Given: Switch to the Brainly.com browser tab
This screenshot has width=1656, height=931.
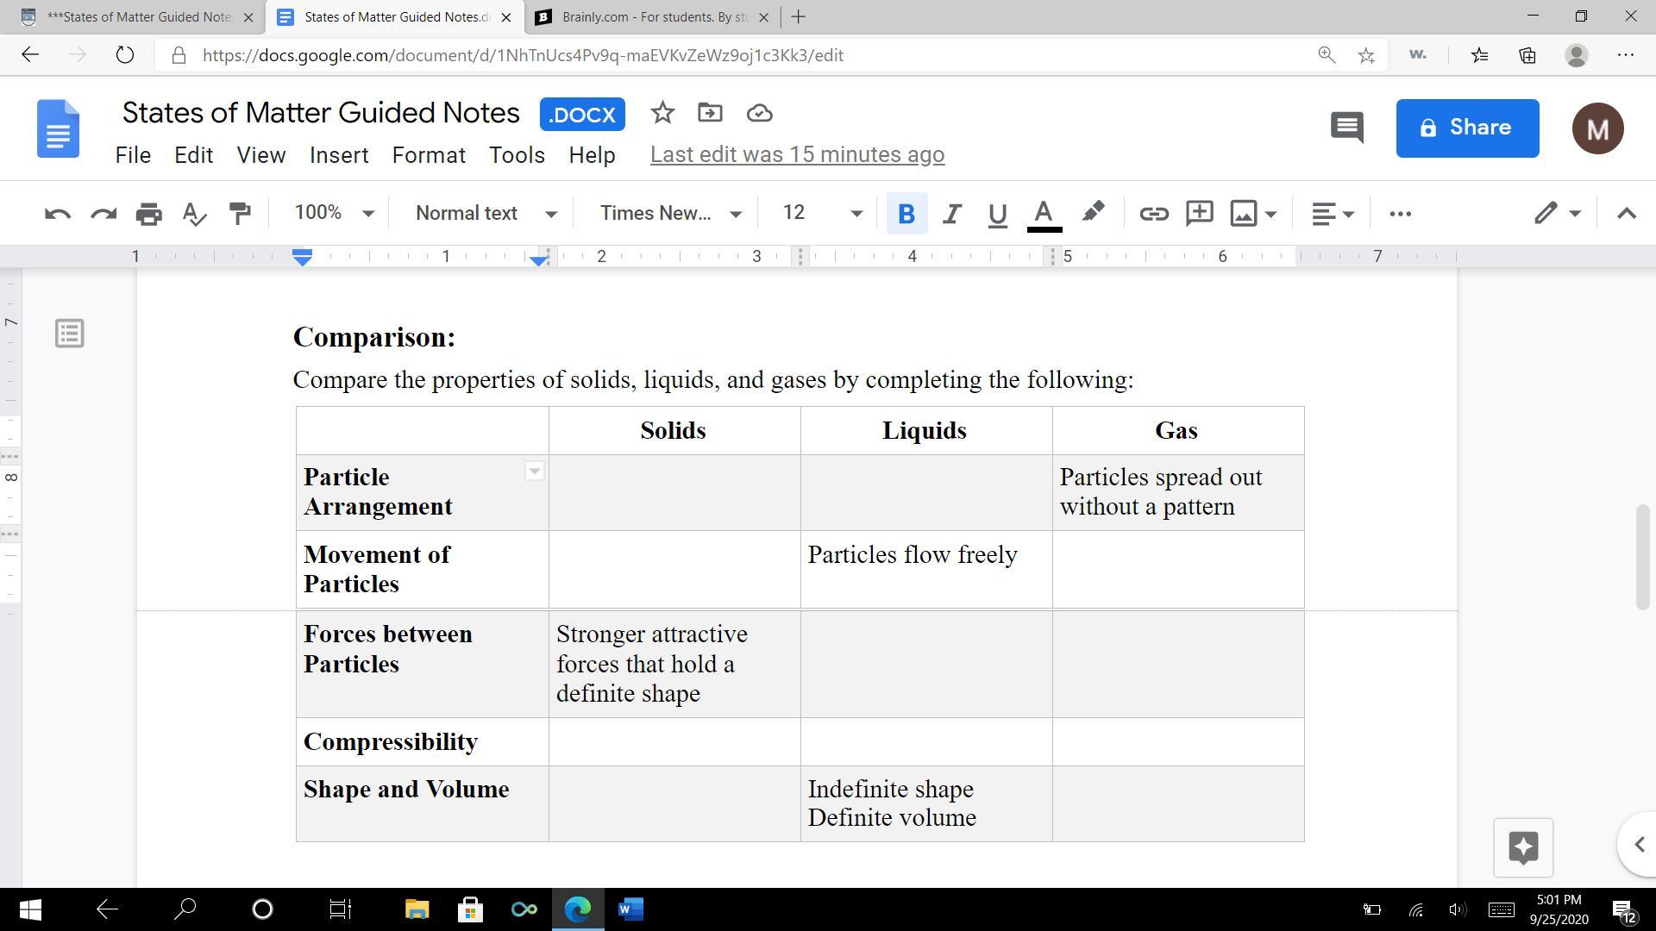Looking at the screenshot, I should 651,17.
